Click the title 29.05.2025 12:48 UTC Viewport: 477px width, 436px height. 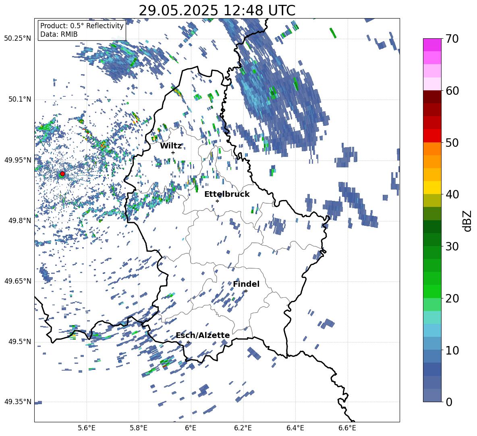217,10
